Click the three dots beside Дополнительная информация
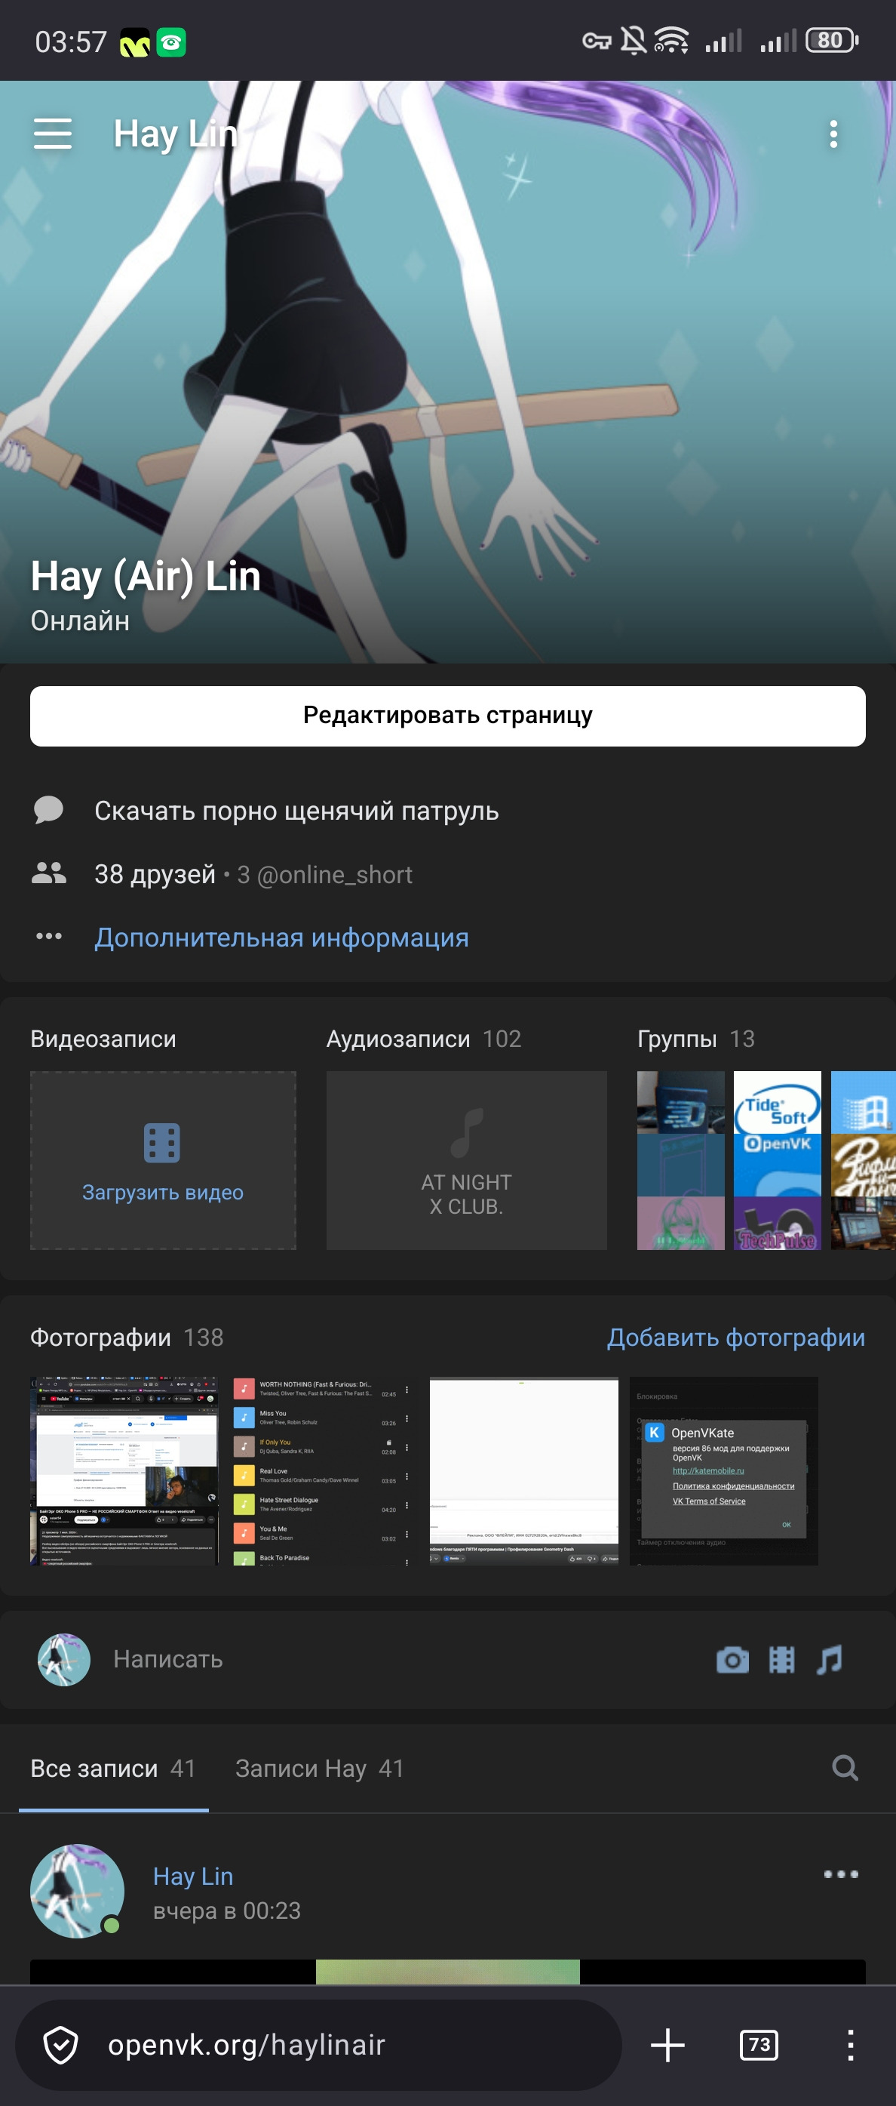The height and width of the screenshot is (2106, 896). point(49,936)
